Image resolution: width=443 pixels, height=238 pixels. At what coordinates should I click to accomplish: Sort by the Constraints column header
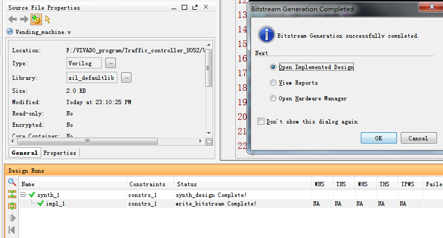[x=150, y=184]
